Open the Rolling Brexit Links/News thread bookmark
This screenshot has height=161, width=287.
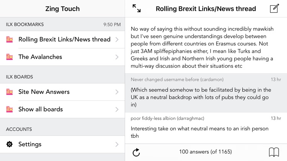pyautogui.click(x=64, y=39)
